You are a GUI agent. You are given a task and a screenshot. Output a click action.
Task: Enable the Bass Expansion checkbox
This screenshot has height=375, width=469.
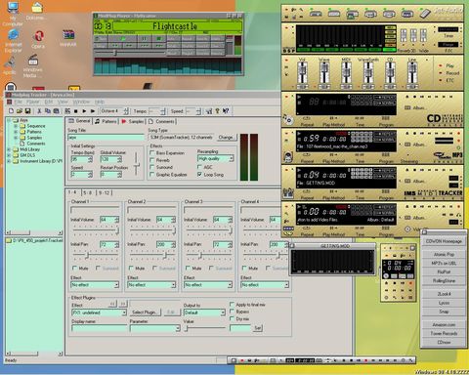coord(152,152)
